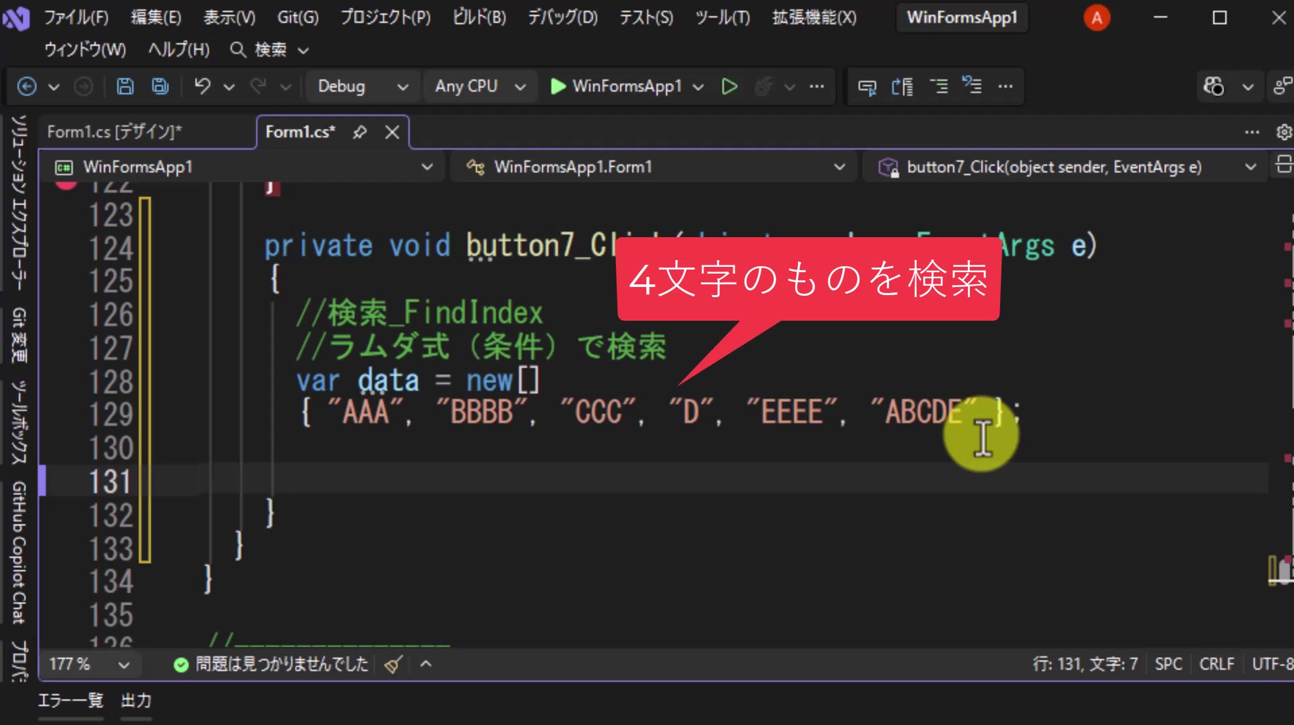Expand the undo history dropdown arrow
Image resolution: width=1294 pixels, height=725 pixels.
[x=229, y=86]
